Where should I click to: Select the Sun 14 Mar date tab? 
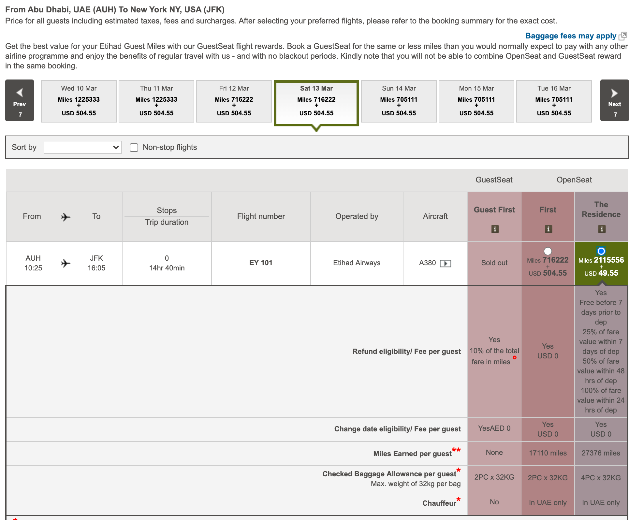pos(399,101)
